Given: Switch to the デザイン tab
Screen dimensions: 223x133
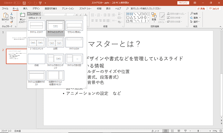Looking at the screenshot, I should pyautogui.click(x=37, y=8).
